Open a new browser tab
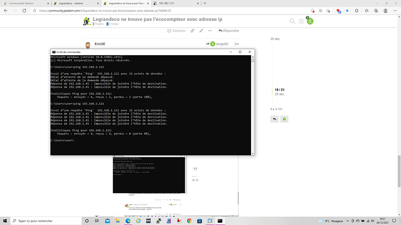 click(x=205, y=3)
